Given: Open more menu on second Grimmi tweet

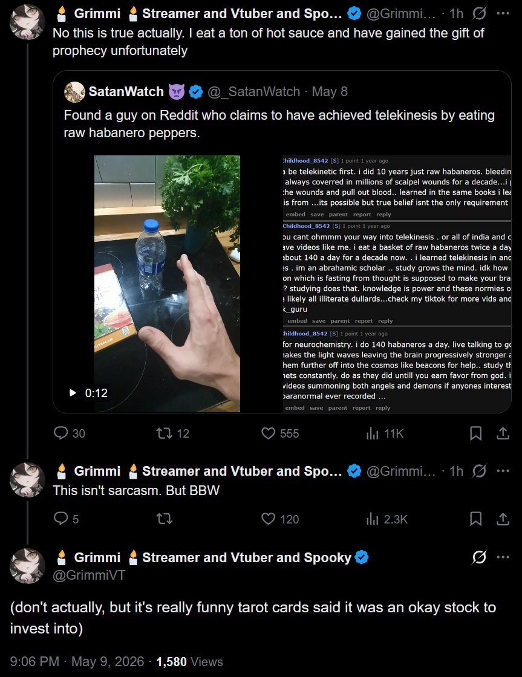Looking at the screenshot, I should click(x=503, y=471).
